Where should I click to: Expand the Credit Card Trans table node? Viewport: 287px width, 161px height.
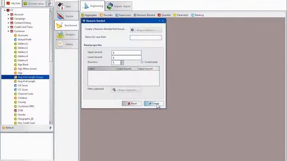click(8, 27)
